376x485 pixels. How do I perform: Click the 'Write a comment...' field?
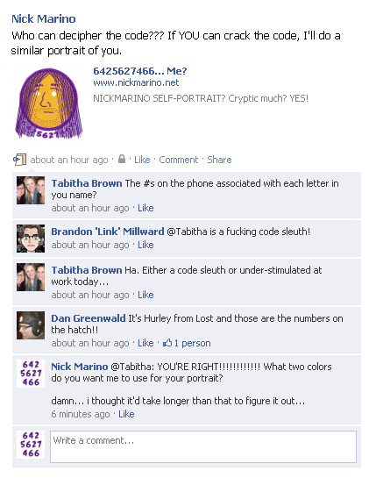tap(203, 446)
